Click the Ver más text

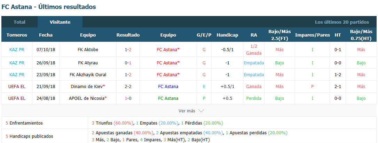(x=187, y=111)
